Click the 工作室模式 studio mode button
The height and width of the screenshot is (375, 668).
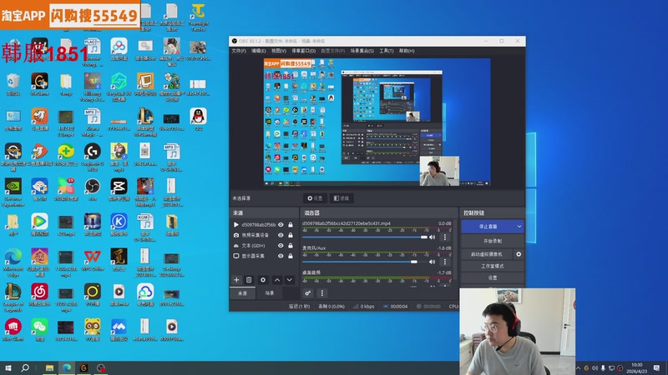point(493,266)
